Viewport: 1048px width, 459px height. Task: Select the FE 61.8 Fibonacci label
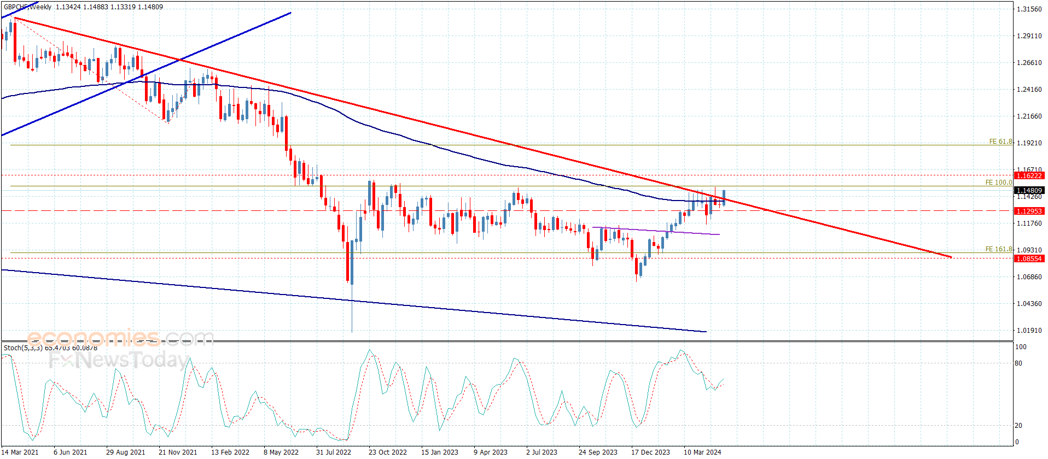tap(1000, 142)
